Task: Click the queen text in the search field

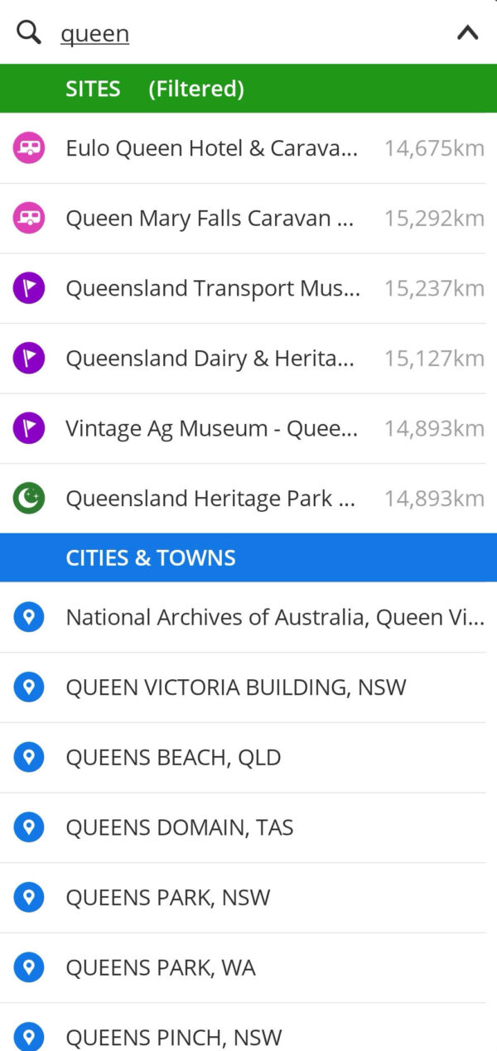Action: tap(93, 33)
